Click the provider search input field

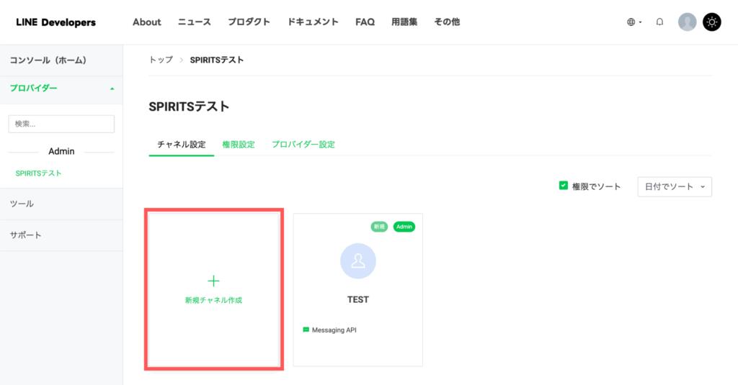(61, 124)
